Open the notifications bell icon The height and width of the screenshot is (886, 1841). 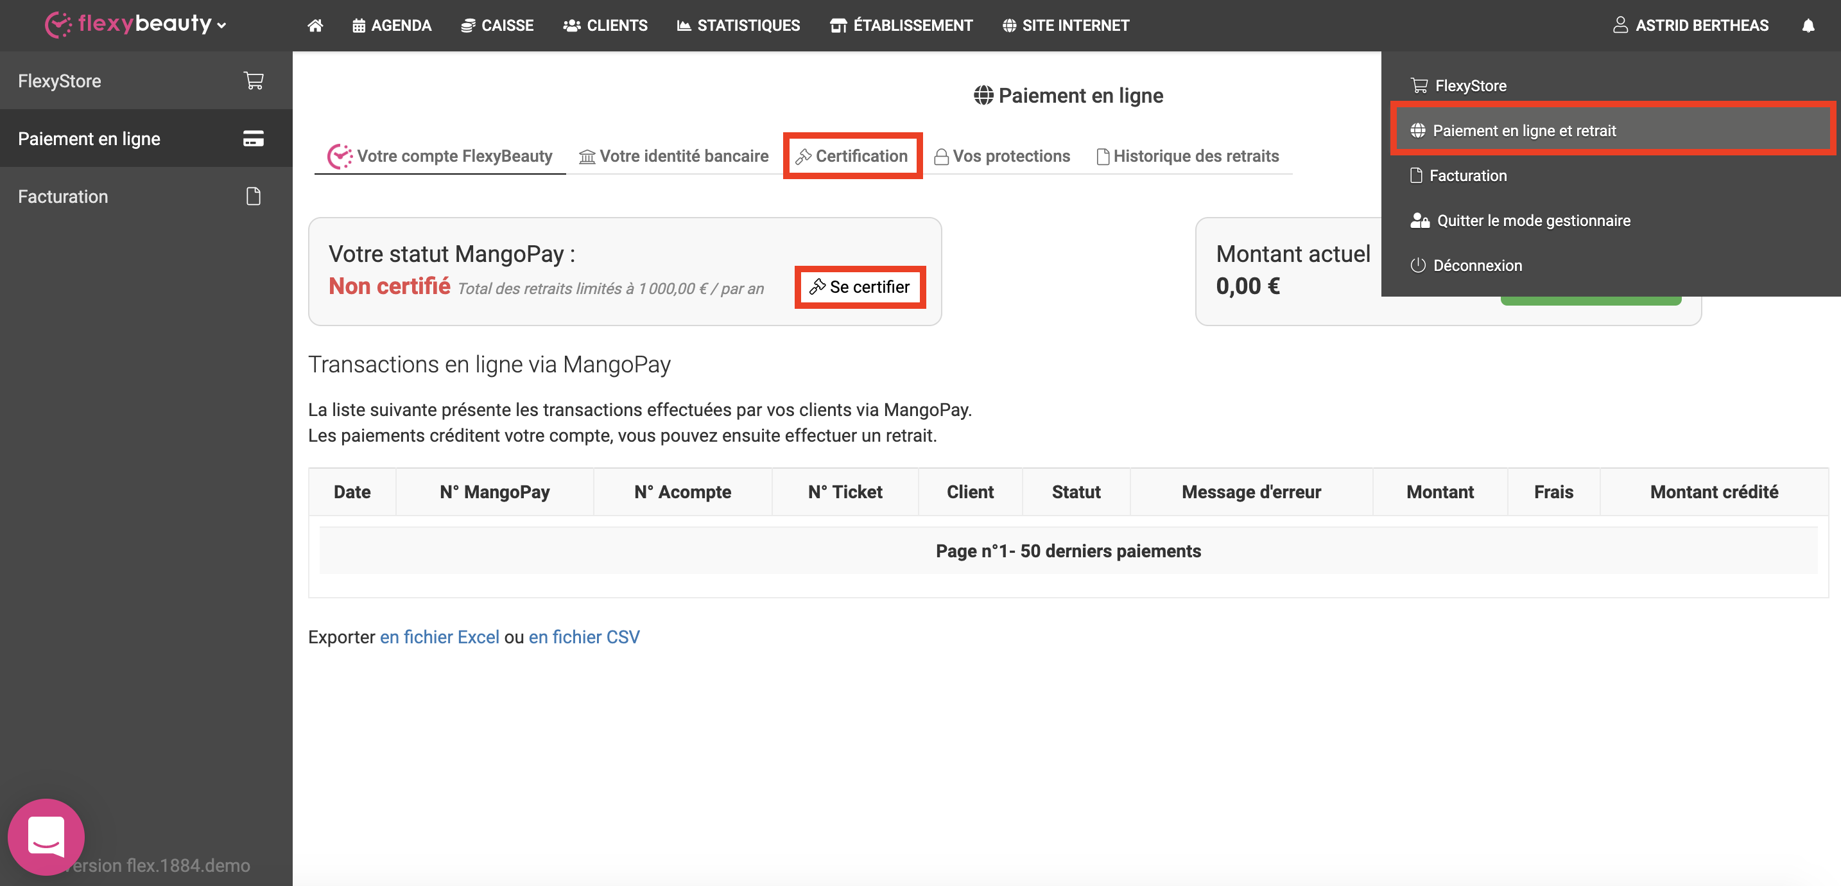point(1808,26)
